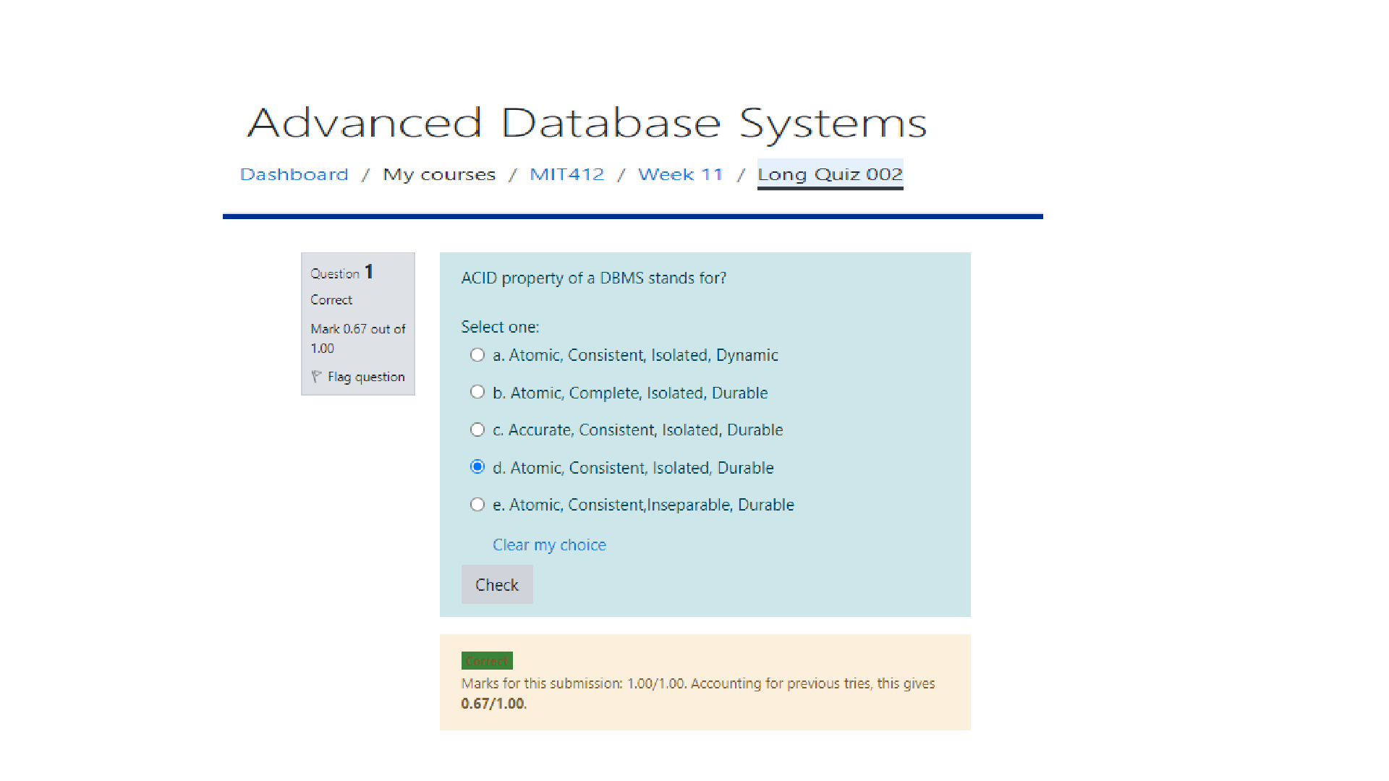
Task: Click the Advanced Database Systems heading
Action: pyautogui.click(x=587, y=123)
